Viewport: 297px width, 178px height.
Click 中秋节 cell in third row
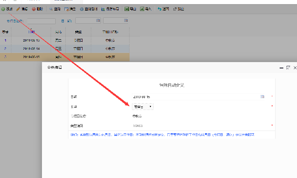click(x=110, y=57)
